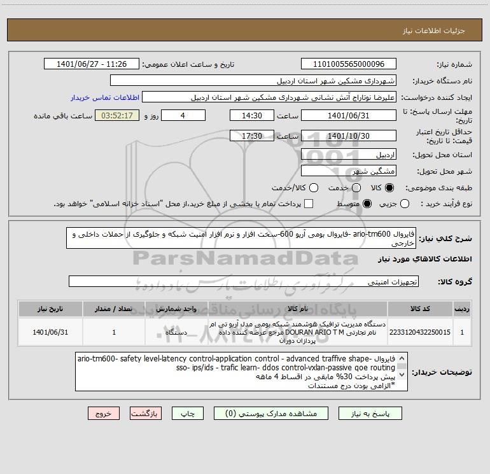Screen dimensions: 490x474
Task: Click the table need date cell 1401/06/31
Action: [x=50, y=332]
